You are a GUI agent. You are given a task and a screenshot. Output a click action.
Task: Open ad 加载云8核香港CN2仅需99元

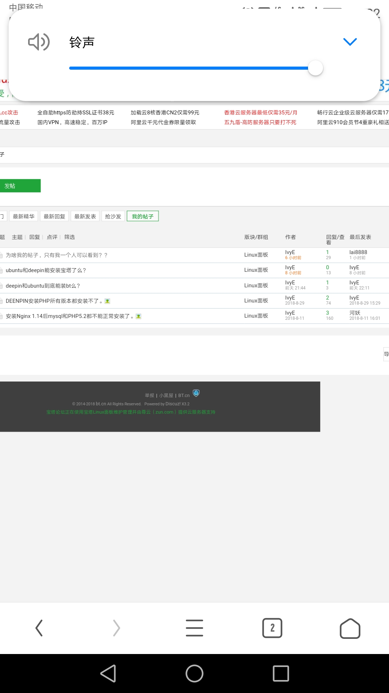tap(165, 113)
